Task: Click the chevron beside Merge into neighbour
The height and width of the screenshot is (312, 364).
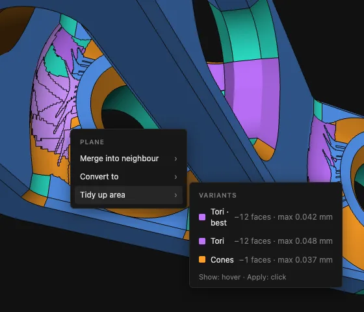Action: pos(175,159)
